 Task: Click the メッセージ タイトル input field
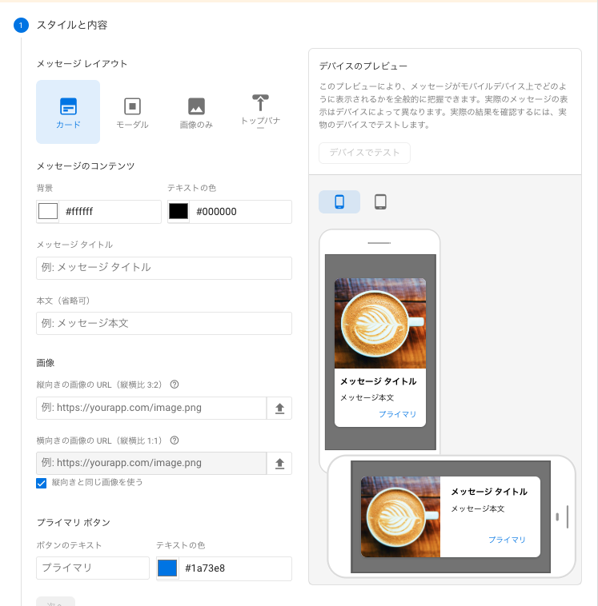point(164,268)
